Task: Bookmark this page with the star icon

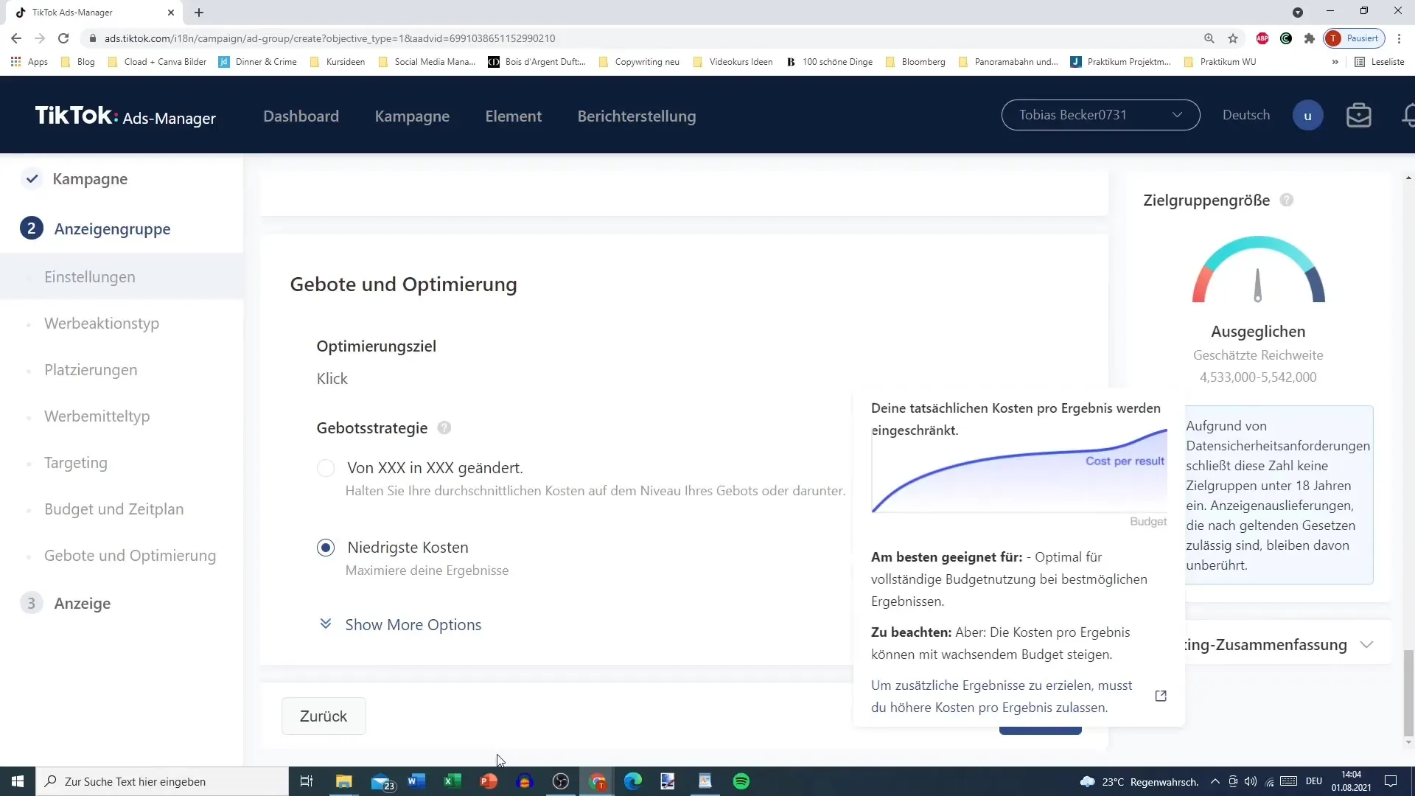Action: (x=1233, y=38)
